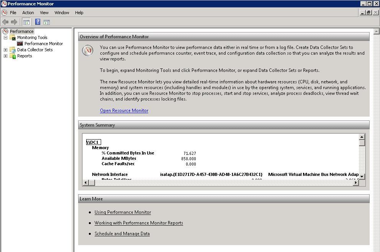Click System Summary scroll down arrow
Image resolution: width=380 pixels, height=252 pixels.
[362, 177]
